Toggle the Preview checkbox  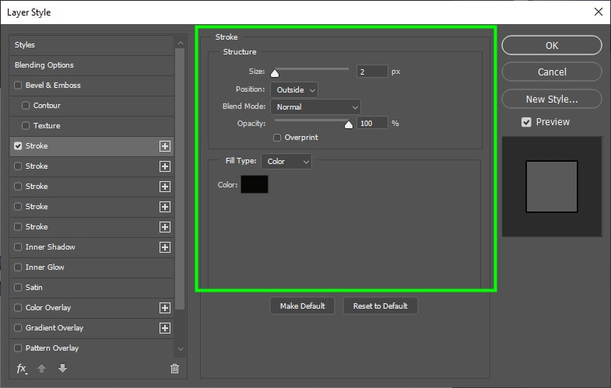point(526,122)
